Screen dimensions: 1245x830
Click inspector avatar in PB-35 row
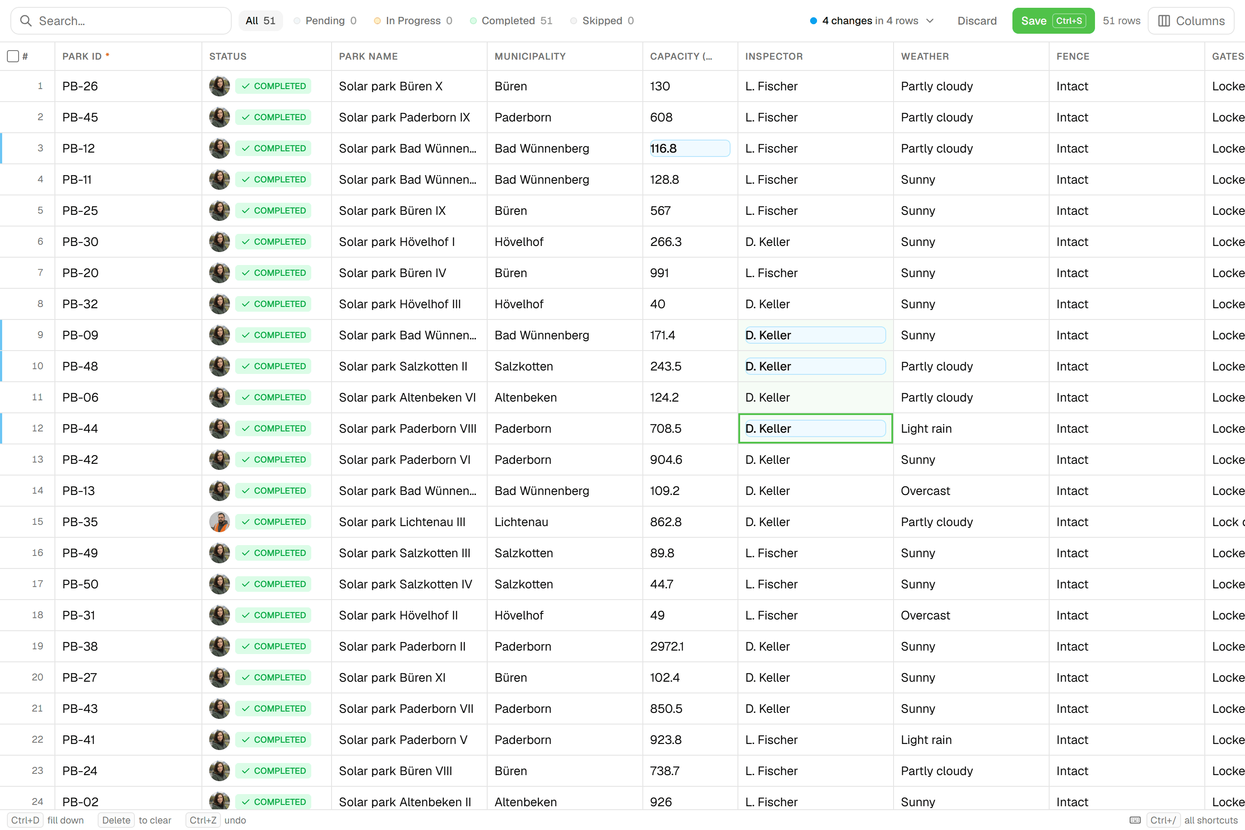(219, 522)
